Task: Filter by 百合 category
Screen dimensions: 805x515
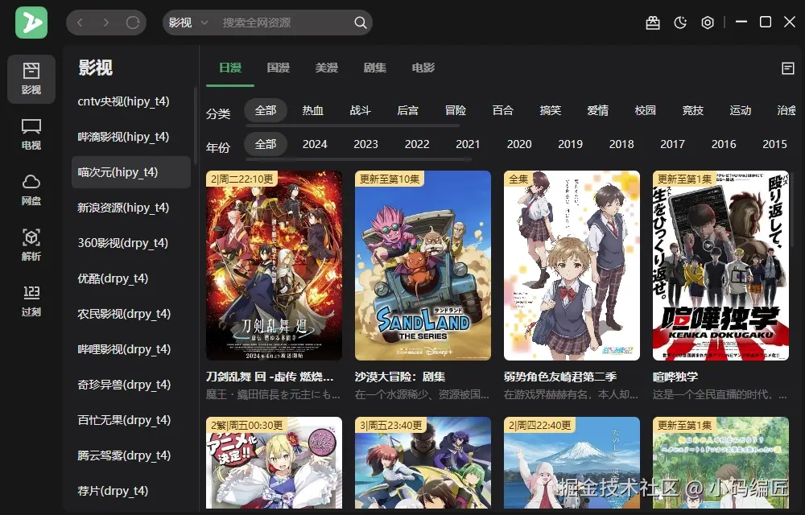Action: (502, 110)
